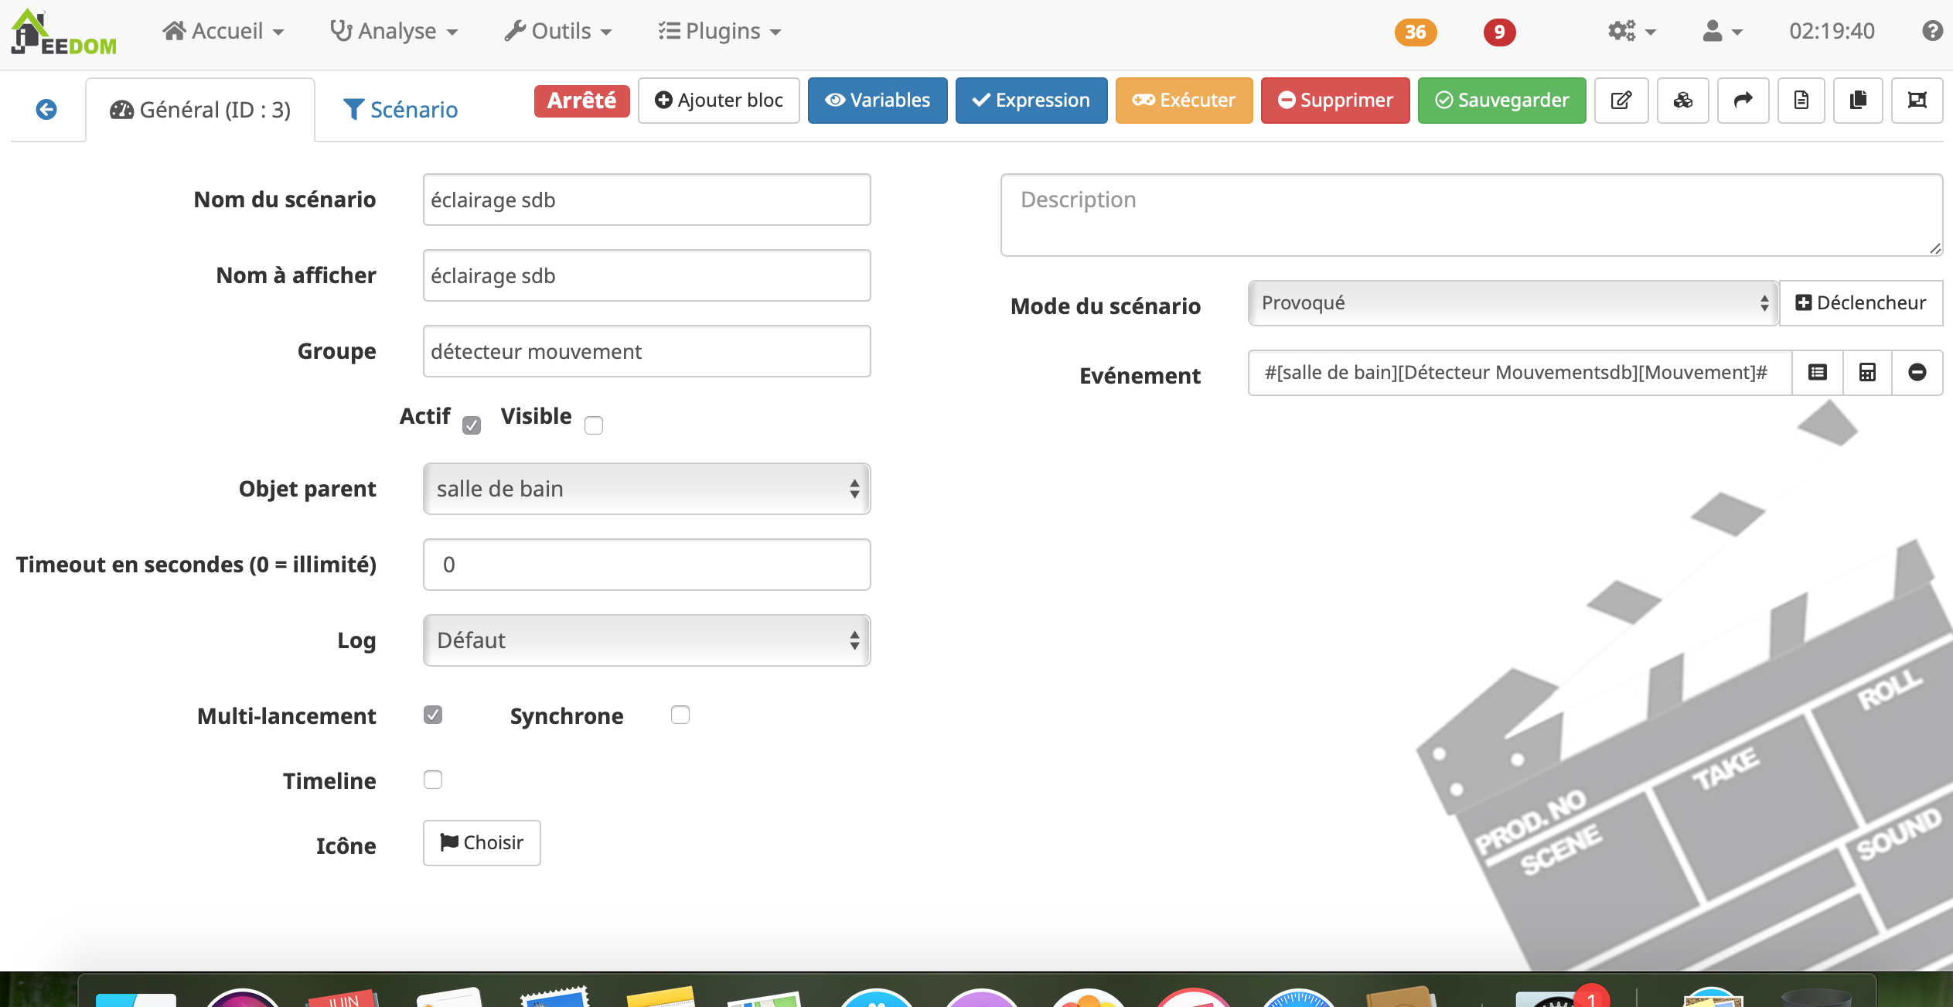The image size is (1953, 1007).
Task: Click into the Nom à afficher field
Action: pyautogui.click(x=646, y=275)
